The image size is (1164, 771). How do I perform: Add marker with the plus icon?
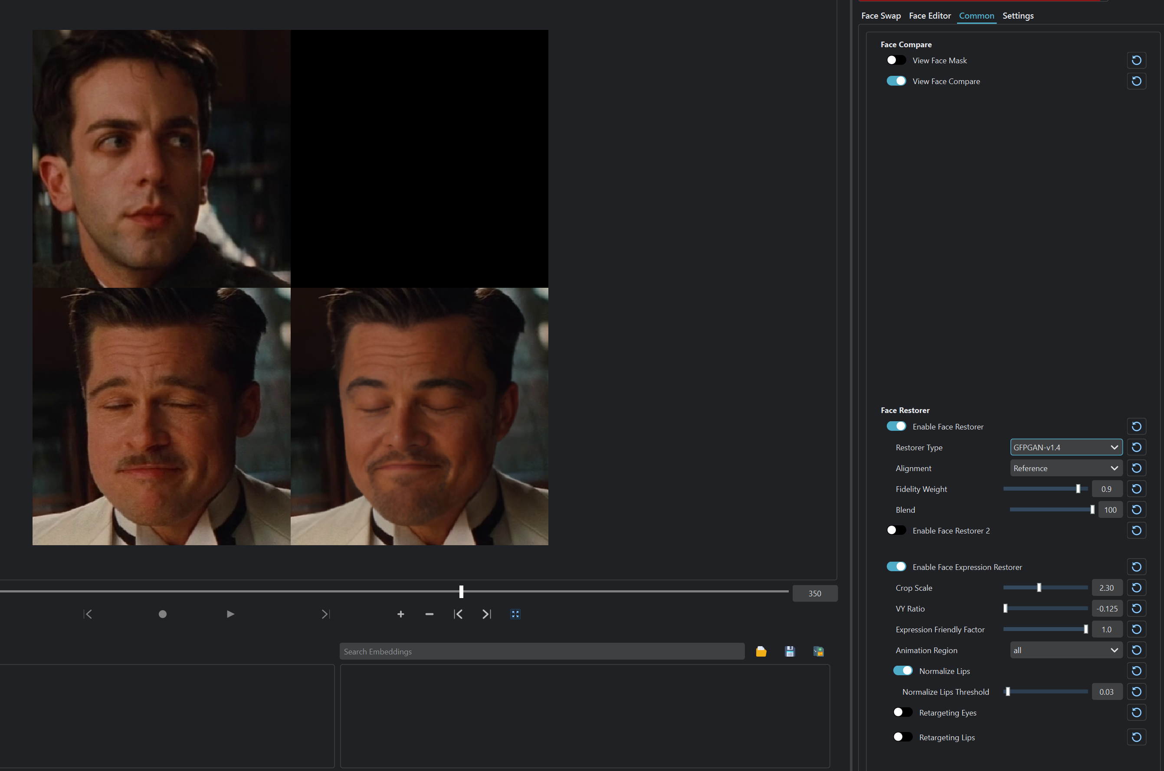[x=400, y=614]
